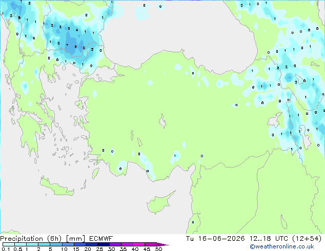Screen dimensions: 325x251
Task: Click the 30–35 mm purple legend box
Action: [115, 244]
